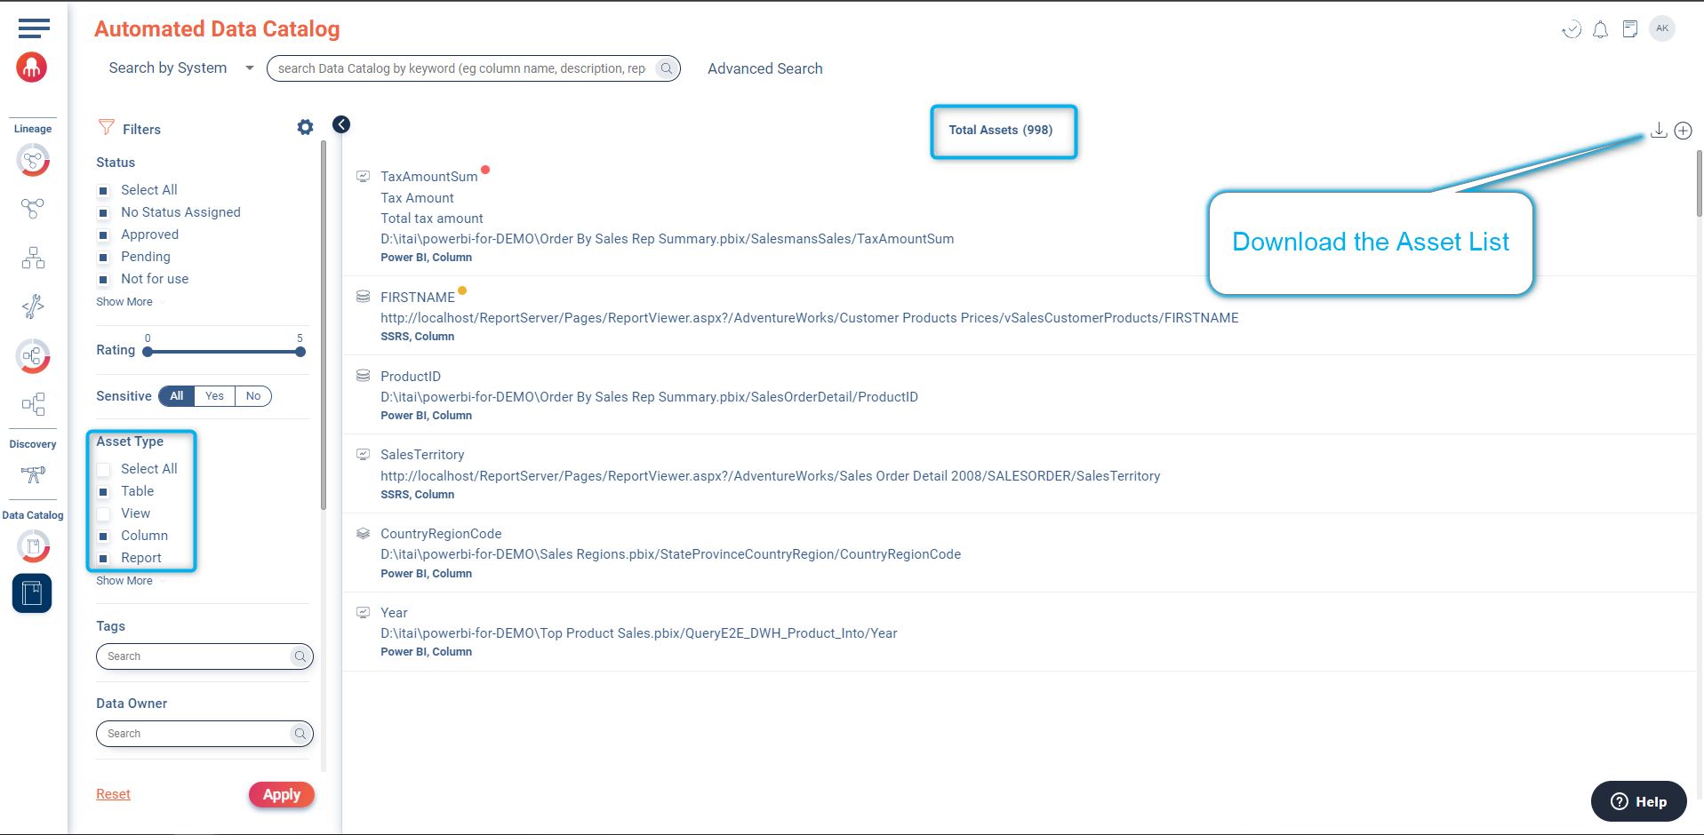This screenshot has width=1704, height=835.
Task: Click the Reset filters link
Action: pyautogui.click(x=113, y=794)
